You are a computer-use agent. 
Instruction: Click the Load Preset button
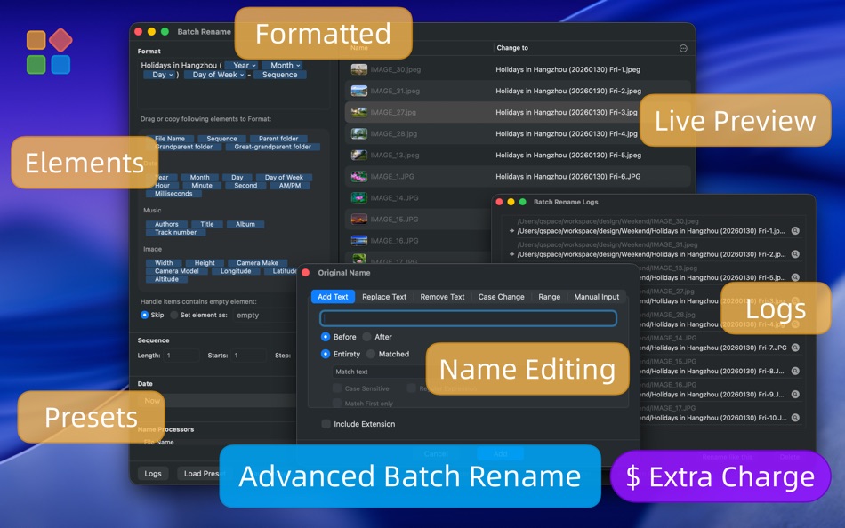(203, 473)
